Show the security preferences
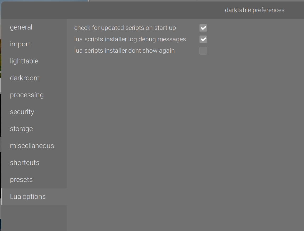The height and width of the screenshot is (231, 304). point(22,112)
